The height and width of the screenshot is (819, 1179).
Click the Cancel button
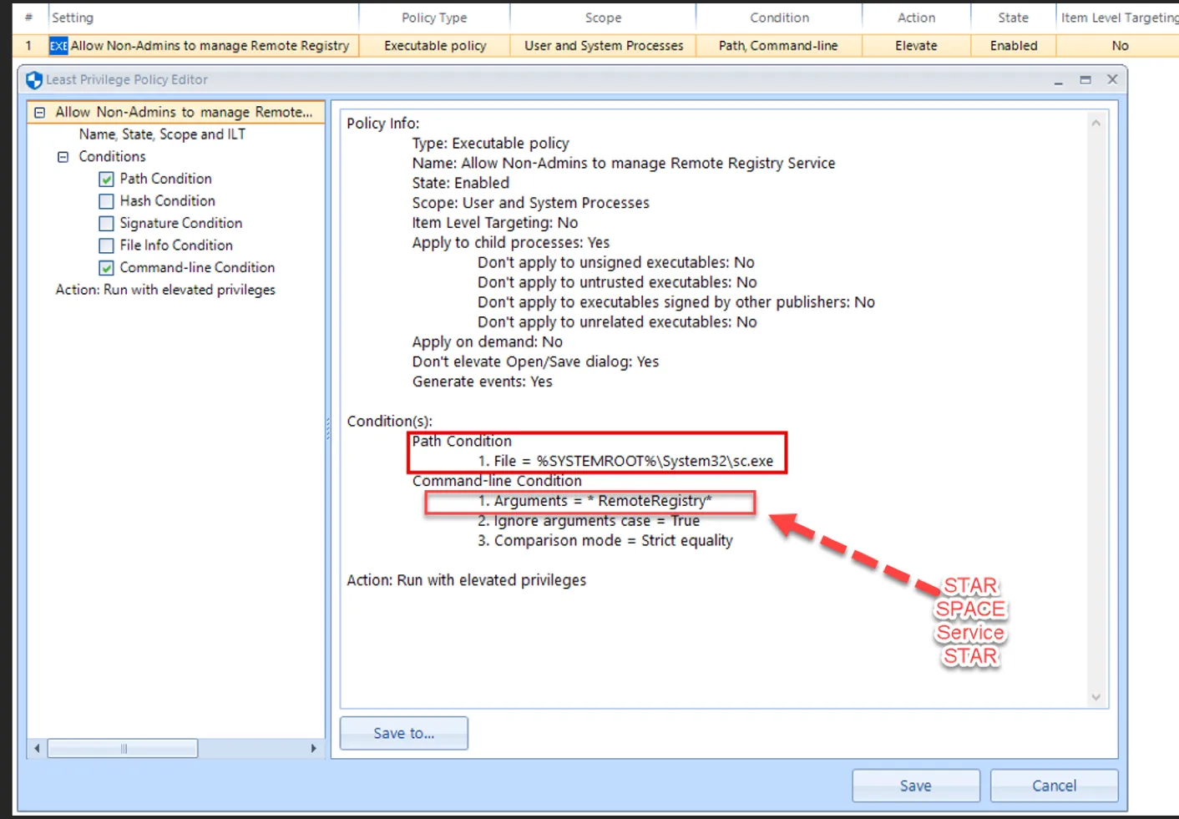(x=1053, y=786)
